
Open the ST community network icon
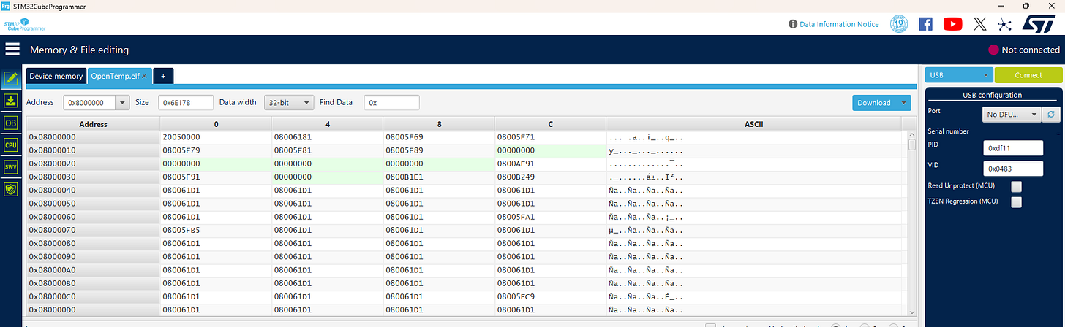[x=1005, y=24]
